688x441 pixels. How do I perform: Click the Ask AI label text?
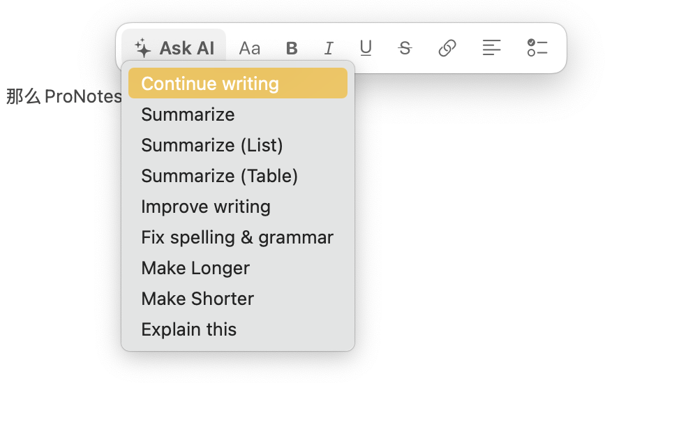point(186,48)
